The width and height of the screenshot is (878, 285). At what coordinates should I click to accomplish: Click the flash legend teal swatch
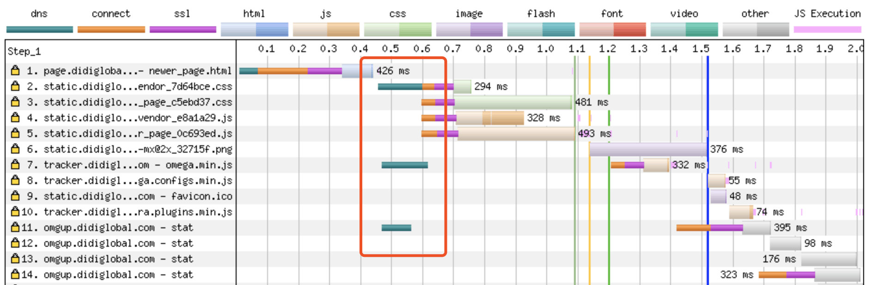541,30
